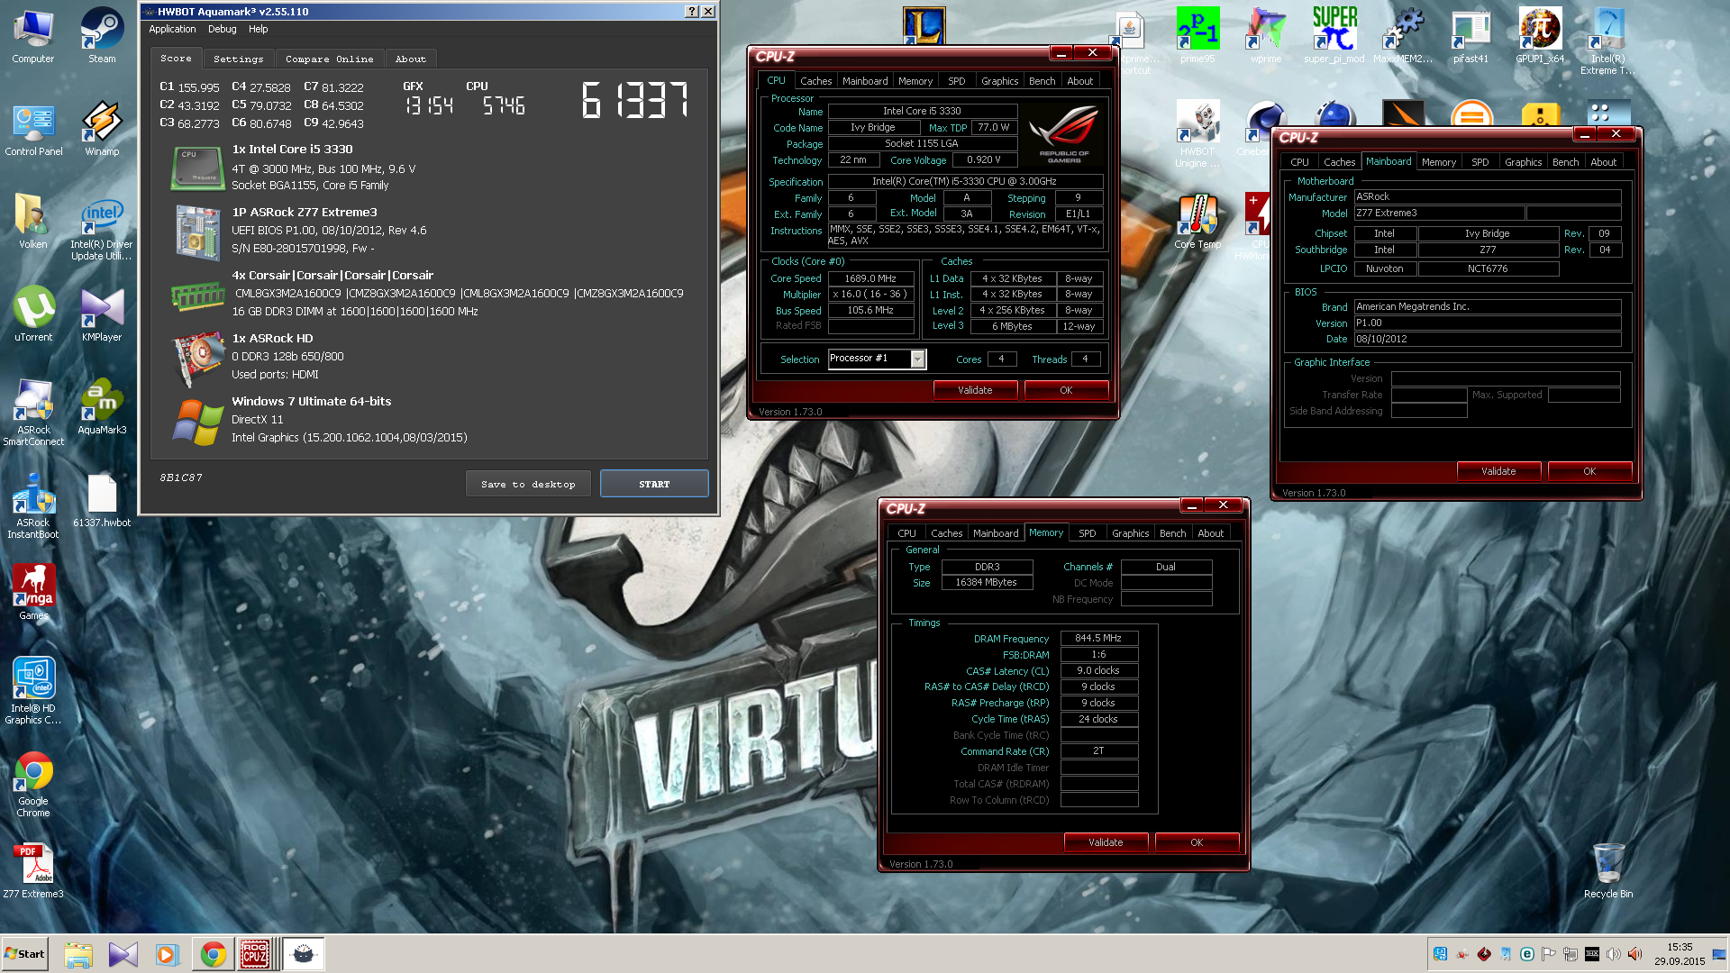Click Validate in the Mainboard CPU-Z window
The width and height of the screenshot is (1730, 973).
[x=1498, y=471]
